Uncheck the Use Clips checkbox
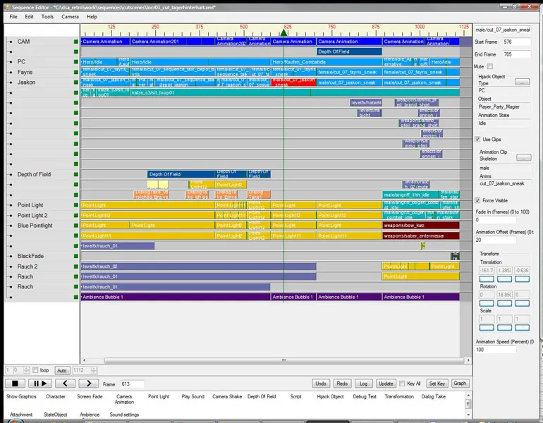Viewport: 543px width, 423px height. tap(477, 140)
